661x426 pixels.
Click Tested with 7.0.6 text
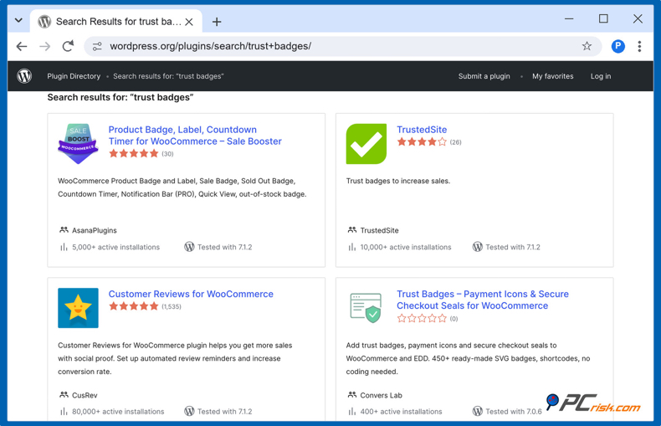[514, 411]
